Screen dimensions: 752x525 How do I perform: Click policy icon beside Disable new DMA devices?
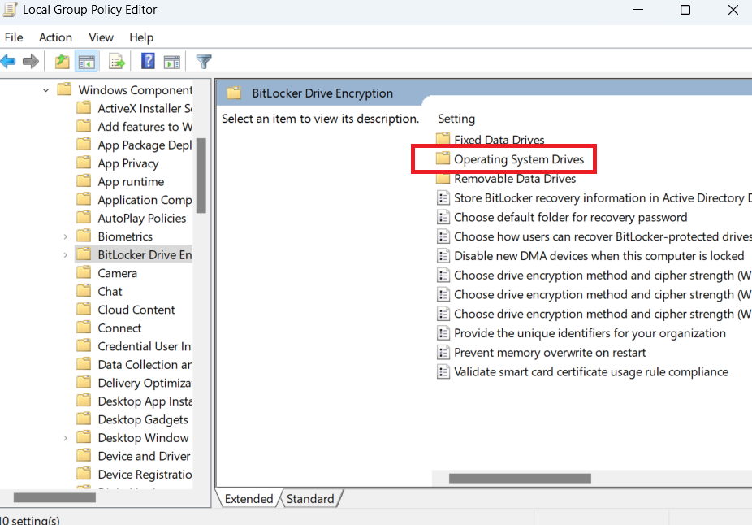[443, 256]
